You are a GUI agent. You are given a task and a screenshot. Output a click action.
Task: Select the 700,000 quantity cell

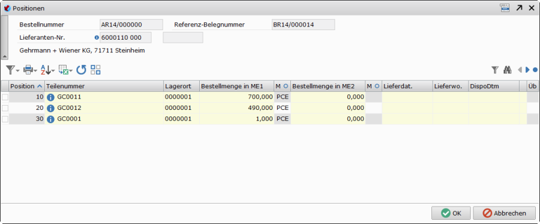click(236, 97)
